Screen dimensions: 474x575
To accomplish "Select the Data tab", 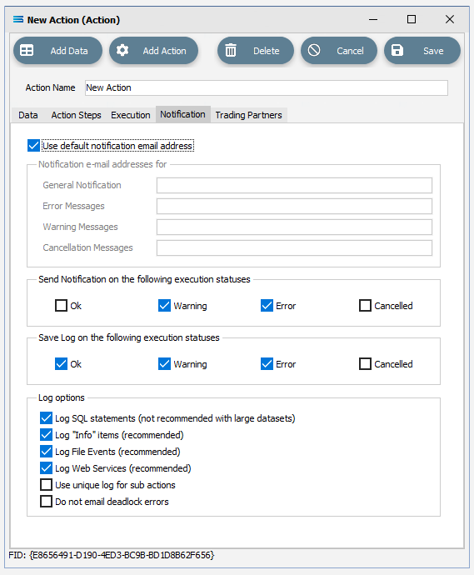I will pyautogui.click(x=28, y=115).
